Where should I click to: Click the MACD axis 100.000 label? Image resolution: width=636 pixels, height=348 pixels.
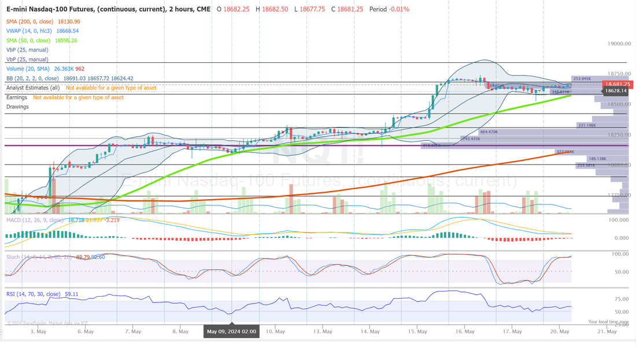(x=619, y=220)
